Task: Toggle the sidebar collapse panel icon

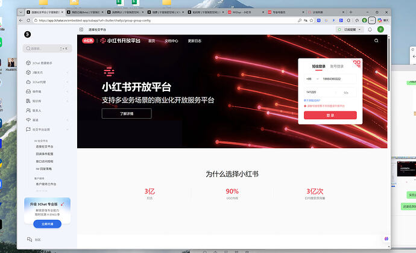Action: [x=81, y=30]
